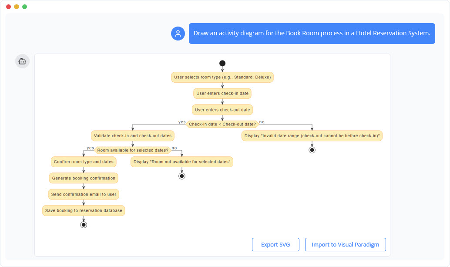
Task: Click the blue user profile icon
Action: pyautogui.click(x=178, y=33)
